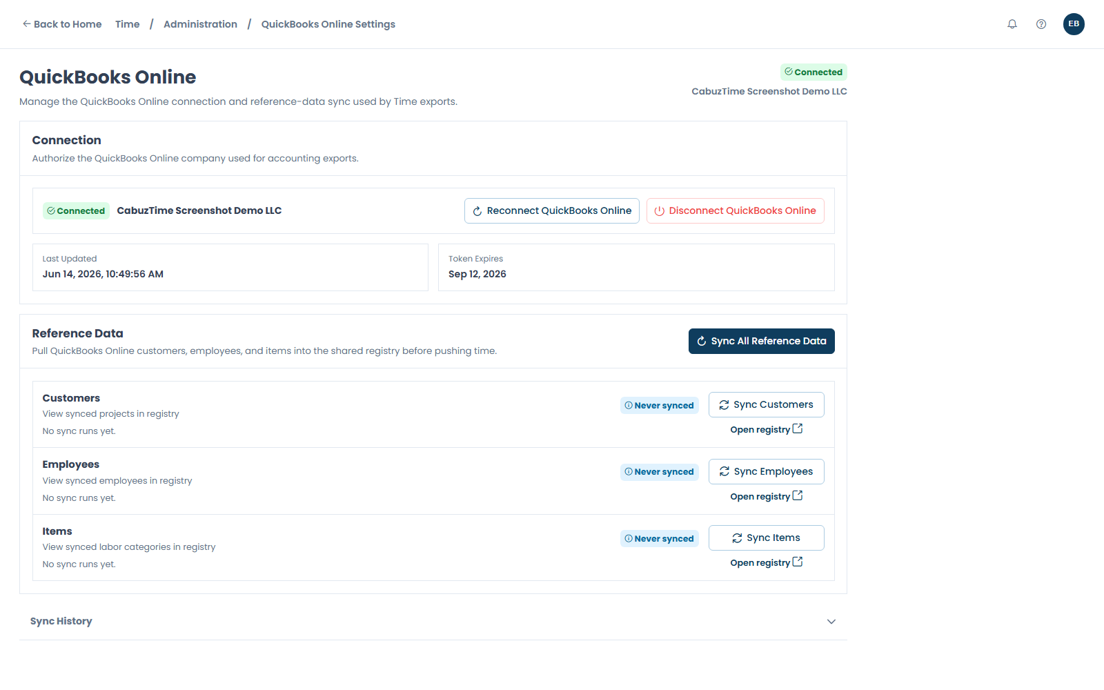Click Never synced badge for Customers

660,406
